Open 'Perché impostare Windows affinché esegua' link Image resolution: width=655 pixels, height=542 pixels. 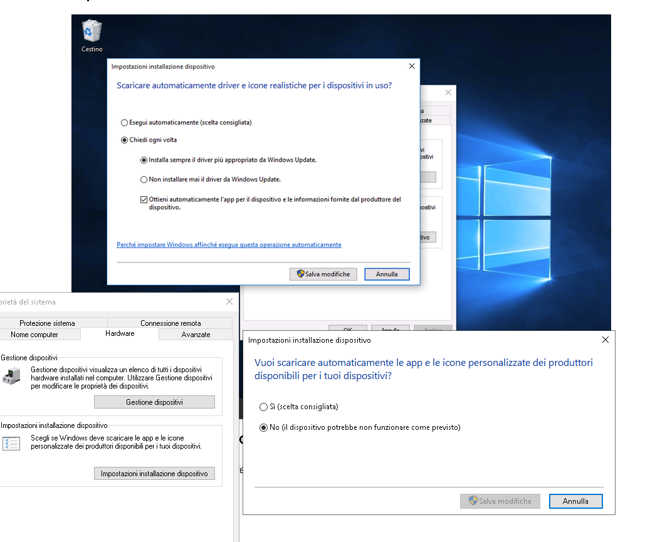pos(229,245)
